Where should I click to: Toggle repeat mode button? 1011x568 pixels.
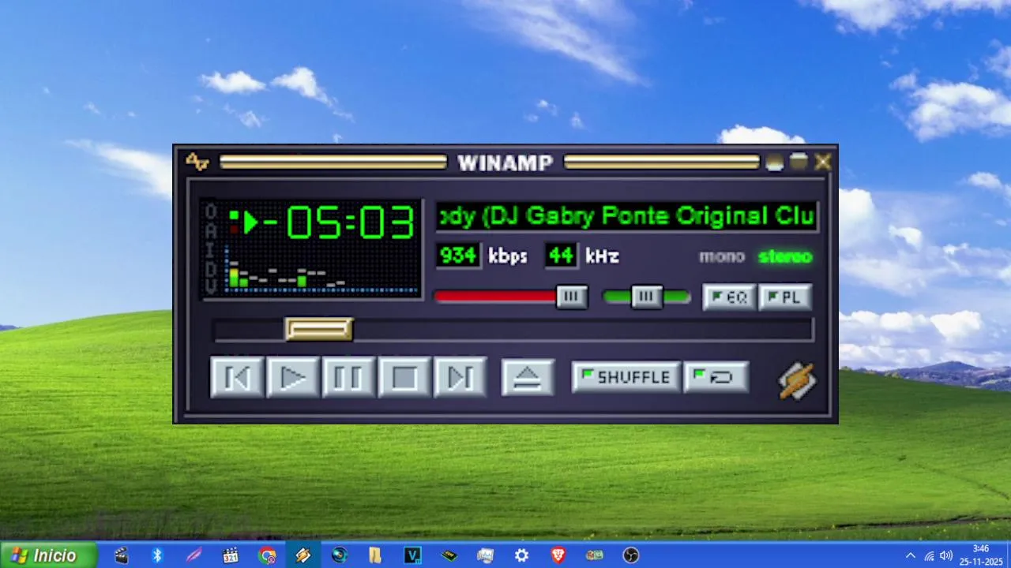click(716, 377)
